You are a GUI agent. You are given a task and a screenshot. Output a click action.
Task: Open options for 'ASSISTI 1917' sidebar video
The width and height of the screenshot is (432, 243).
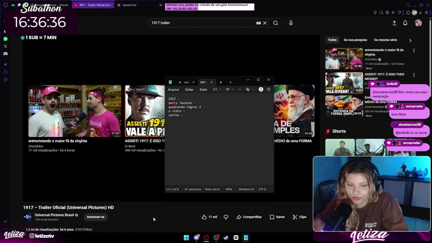point(414,75)
